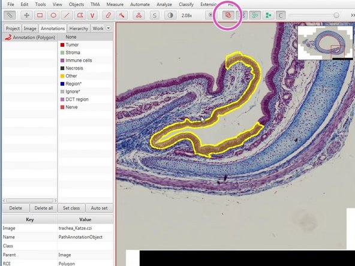This screenshot has height=266, width=355.
Task: Open the hidden tabs dropdown arrow
Action: 109,28
